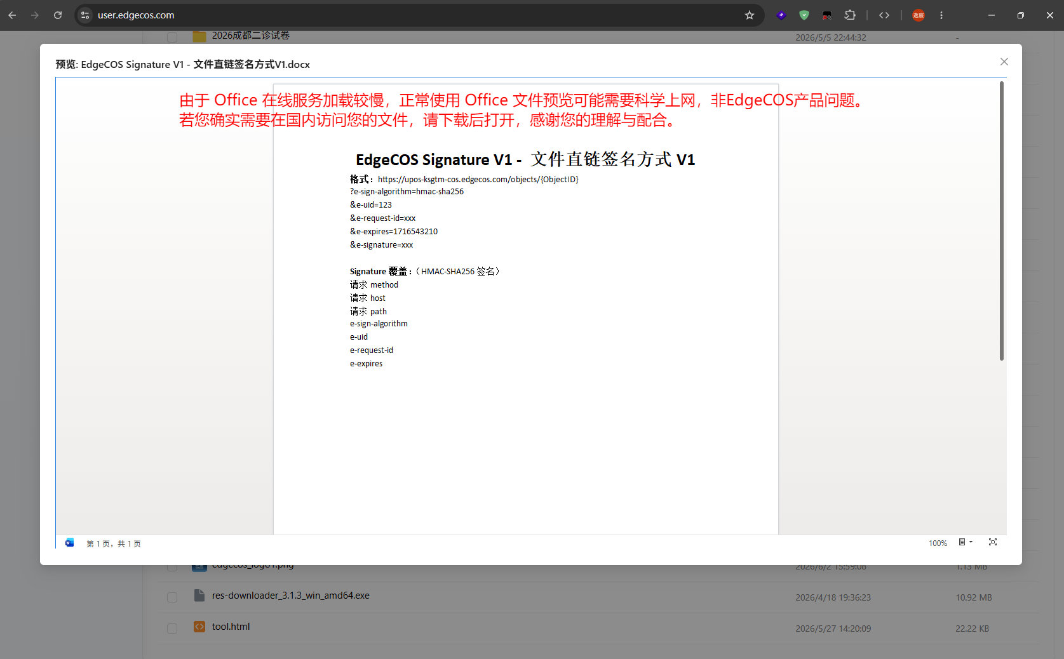Click the line &e-uid=123
The height and width of the screenshot is (659, 1064).
[x=371, y=205]
